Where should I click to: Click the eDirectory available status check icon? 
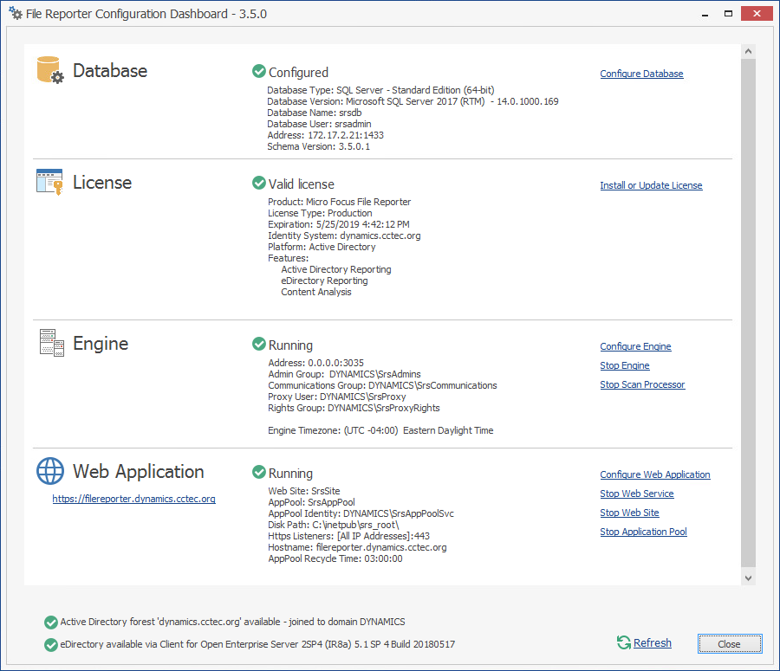point(50,644)
